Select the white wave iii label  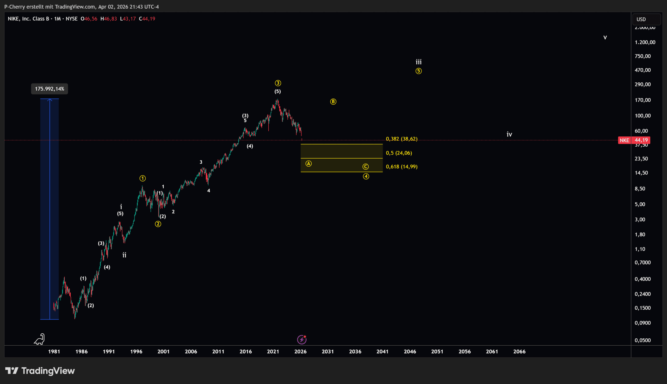point(418,62)
